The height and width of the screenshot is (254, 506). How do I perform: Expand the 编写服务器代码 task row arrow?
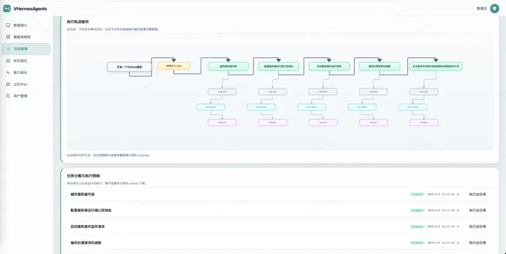[458, 194]
